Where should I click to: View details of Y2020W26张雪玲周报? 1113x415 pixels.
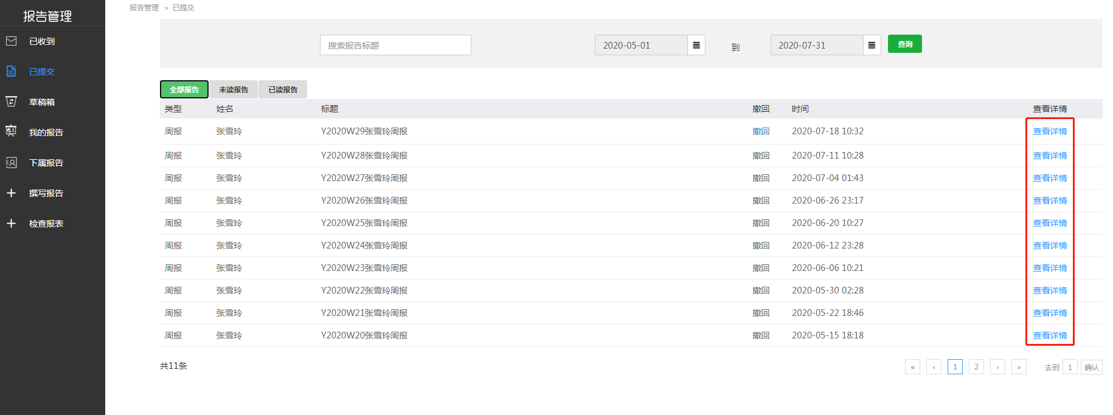tap(1050, 201)
